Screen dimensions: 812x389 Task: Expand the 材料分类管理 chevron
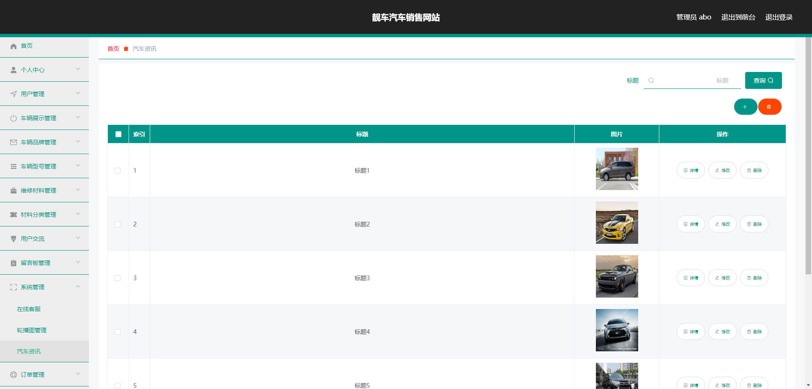78,214
